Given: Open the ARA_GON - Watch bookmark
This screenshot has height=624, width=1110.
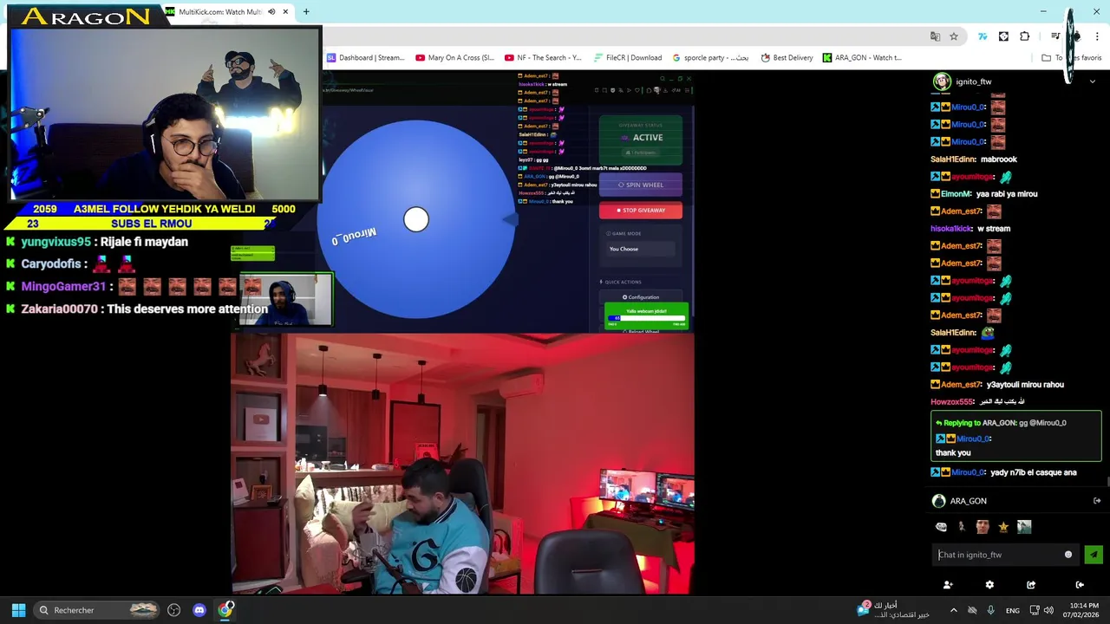Looking at the screenshot, I should (863, 58).
